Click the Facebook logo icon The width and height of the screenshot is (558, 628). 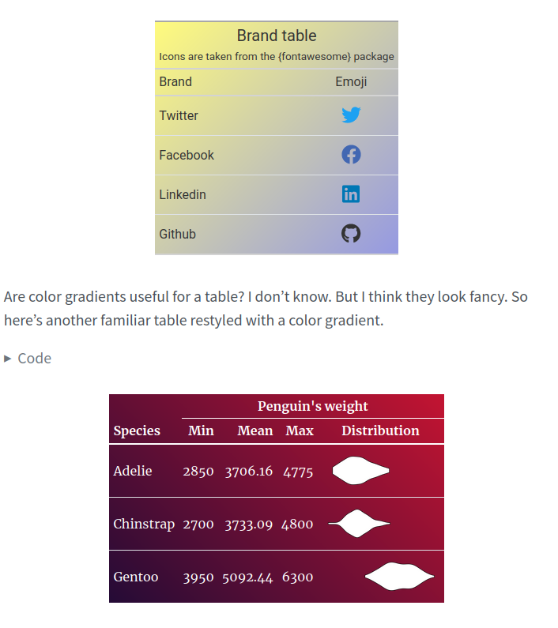pyautogui.click(x=351, y=155)
